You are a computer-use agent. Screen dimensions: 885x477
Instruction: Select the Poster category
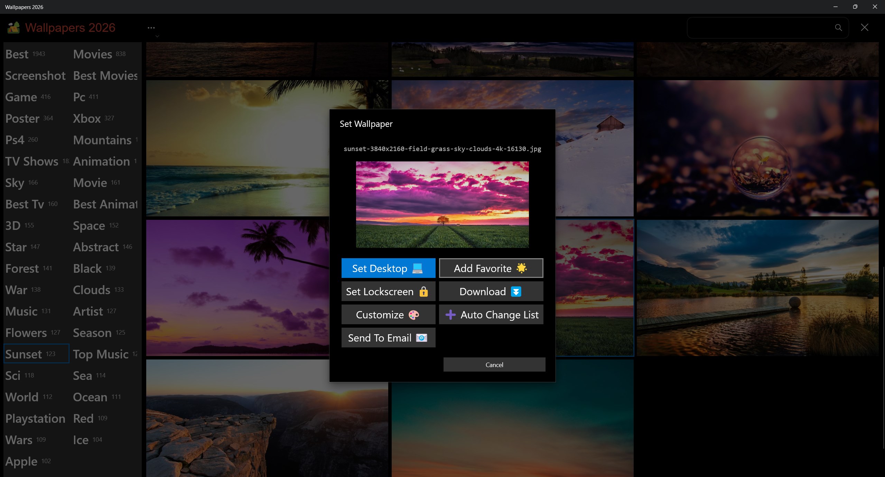29,119
